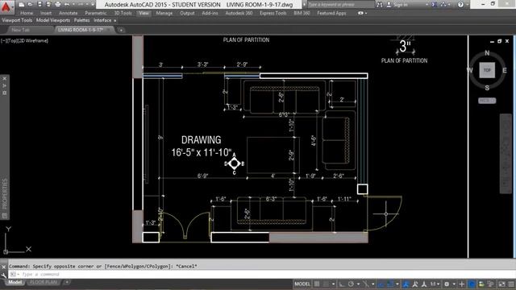Click into the keyword search field
This screenshot has width=516, height=290.
(x=340, y=5)
